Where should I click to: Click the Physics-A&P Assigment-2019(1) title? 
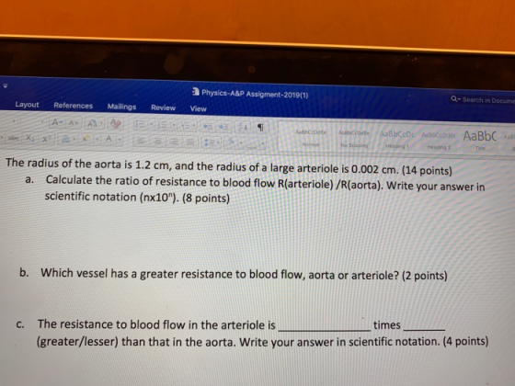click(255, 94)
